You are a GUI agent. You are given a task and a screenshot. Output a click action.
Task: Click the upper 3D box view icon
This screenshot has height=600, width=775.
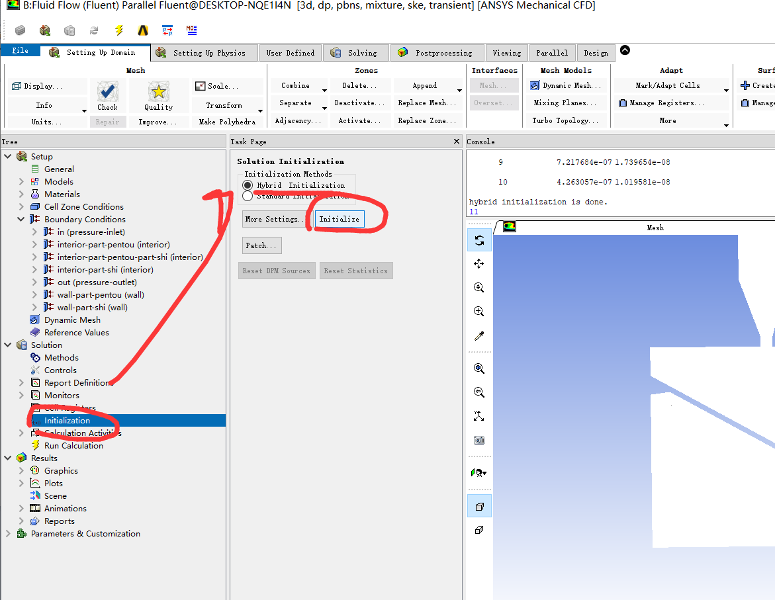(x=479, y=506)
